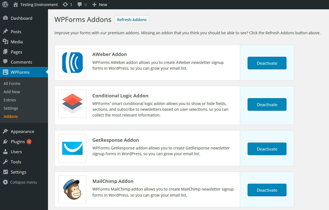Click the Conditional Logic addon logo
Image resolution: width=329 pixels, height=210 pixels.
coord(72,104)
